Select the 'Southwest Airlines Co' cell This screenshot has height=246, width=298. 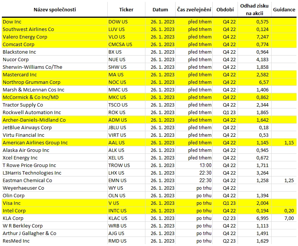point(54,29)
